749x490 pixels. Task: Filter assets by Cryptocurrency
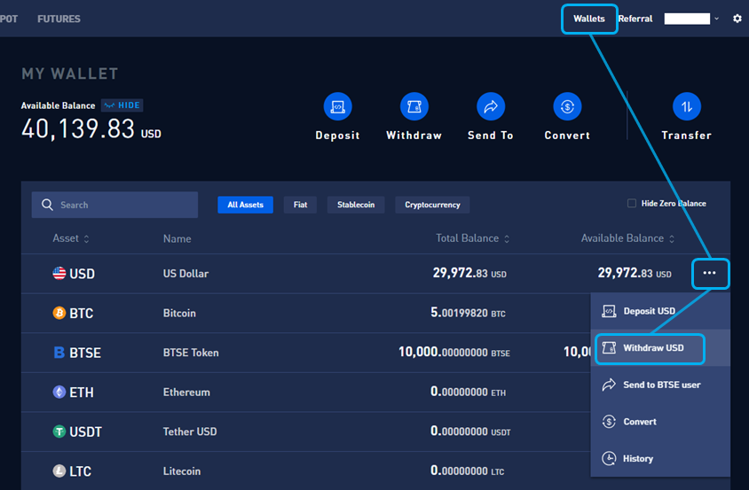[x=432, y=205]
